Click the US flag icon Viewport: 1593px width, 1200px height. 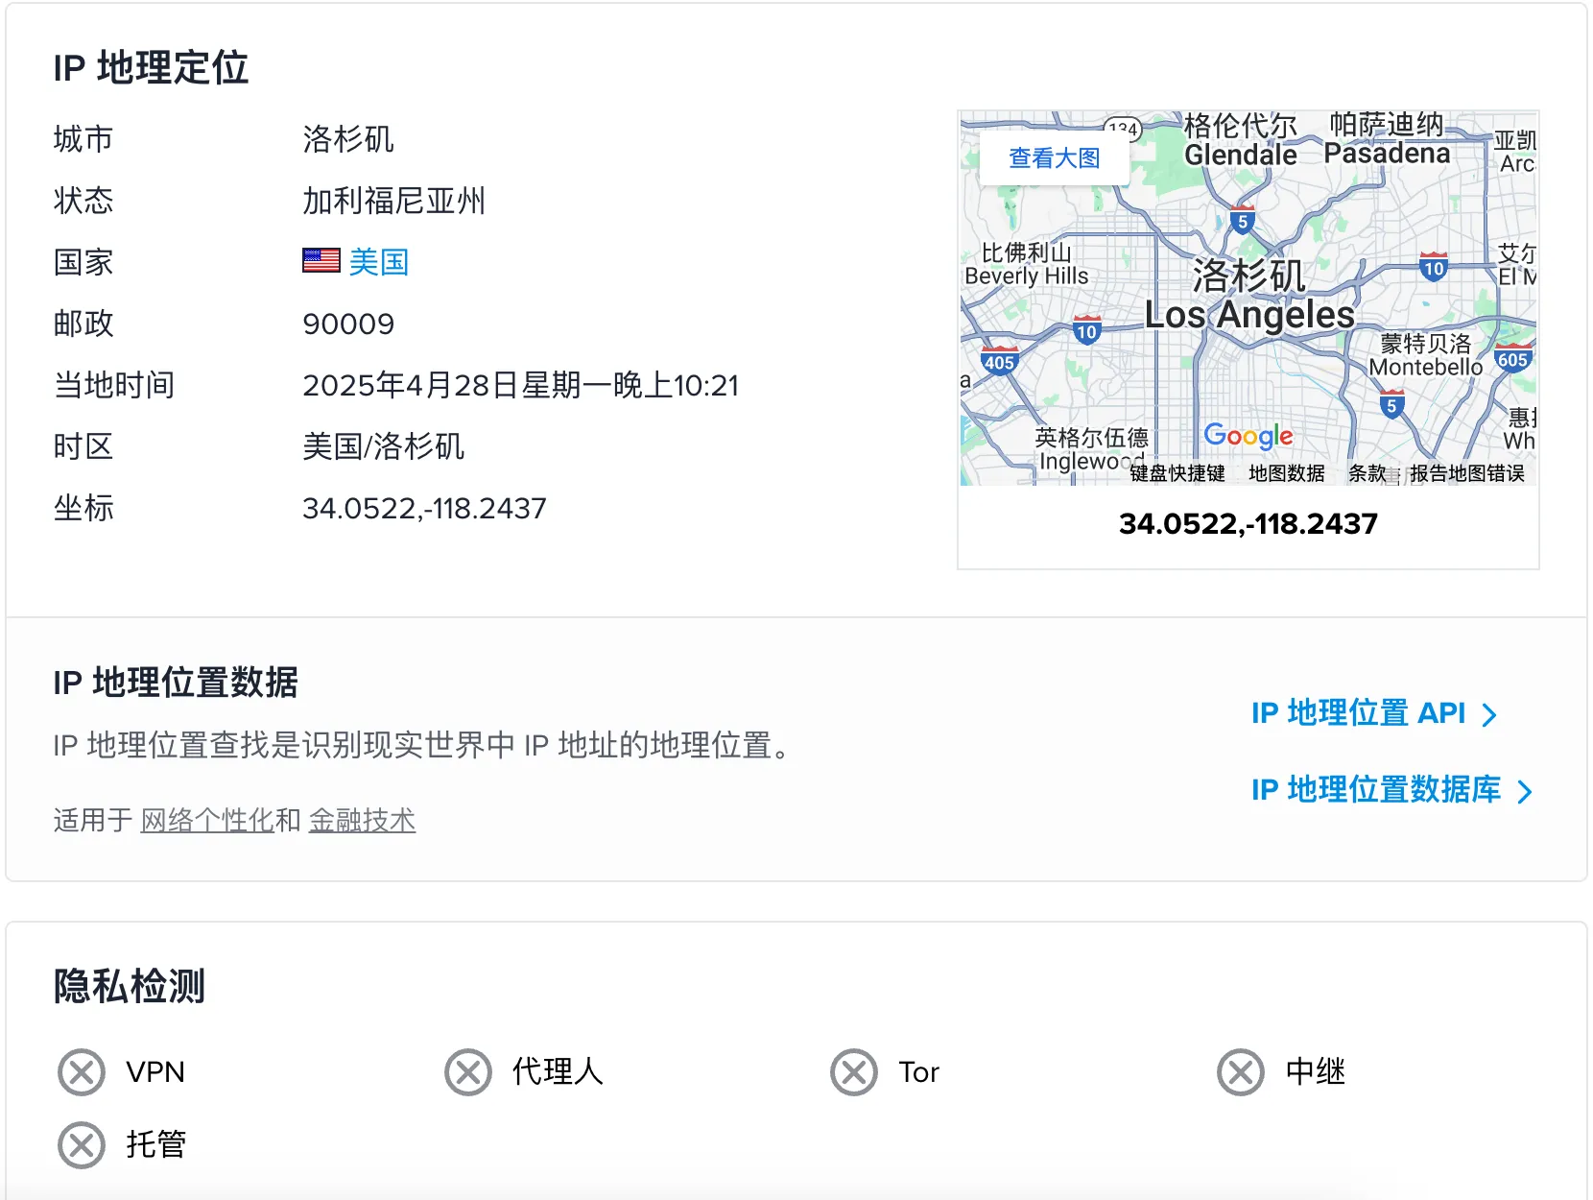coord(321,261)
